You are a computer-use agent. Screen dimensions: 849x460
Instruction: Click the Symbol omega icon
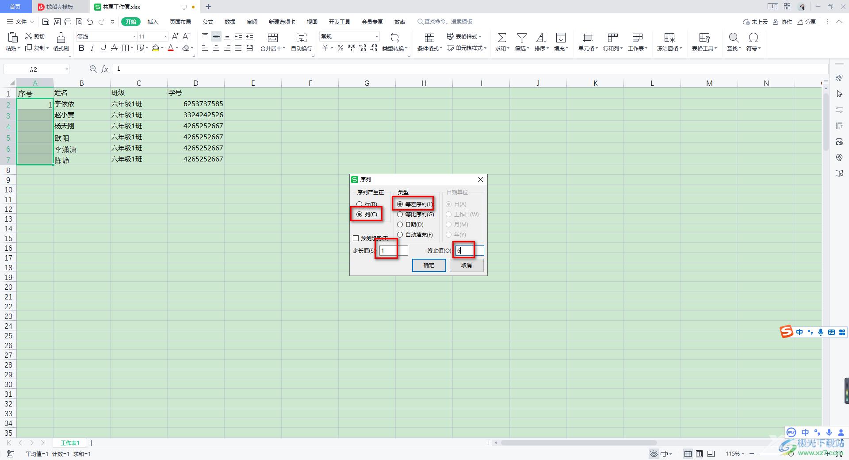[x=753, y=38]
